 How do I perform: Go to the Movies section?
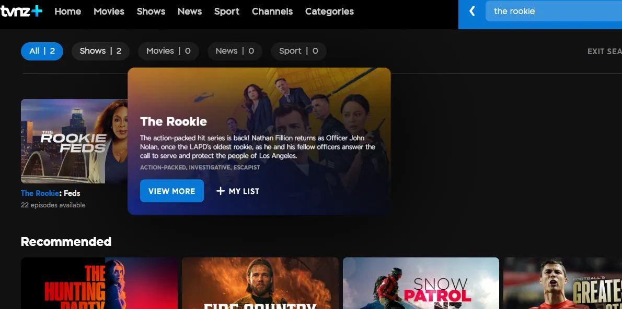109,11
